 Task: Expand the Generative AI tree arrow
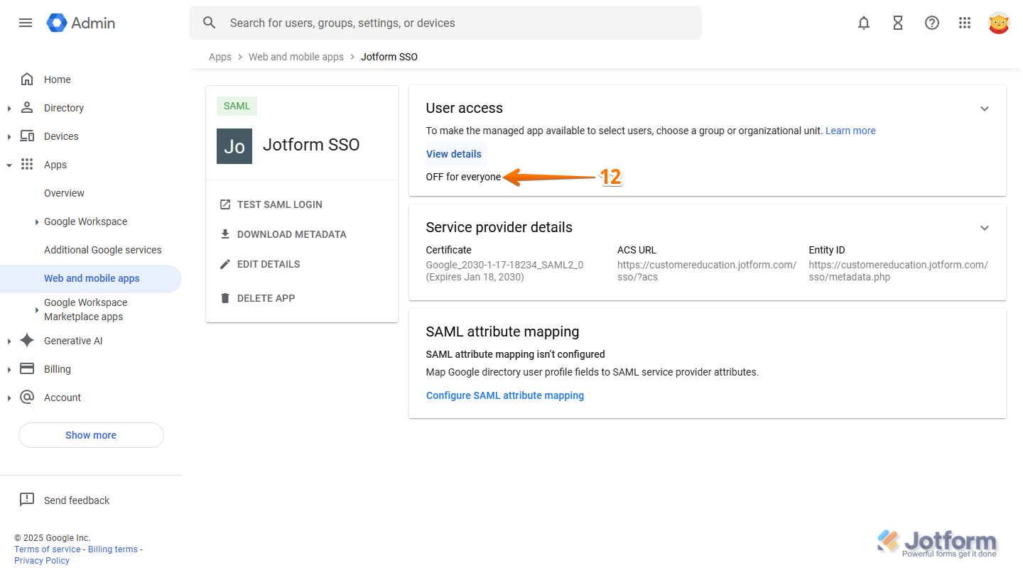(x=9, y=341)
